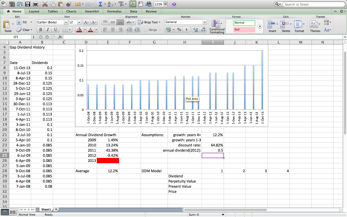347x217 pixels.
Task: Click the fx button in formula bar
Action: pyautogui.click(x=60, y=37)
